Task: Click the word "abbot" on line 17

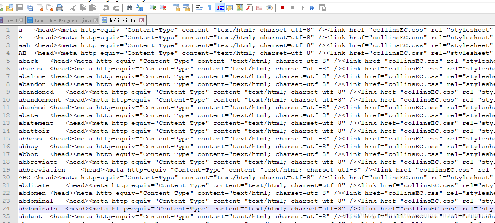Action: pos(28,154)
